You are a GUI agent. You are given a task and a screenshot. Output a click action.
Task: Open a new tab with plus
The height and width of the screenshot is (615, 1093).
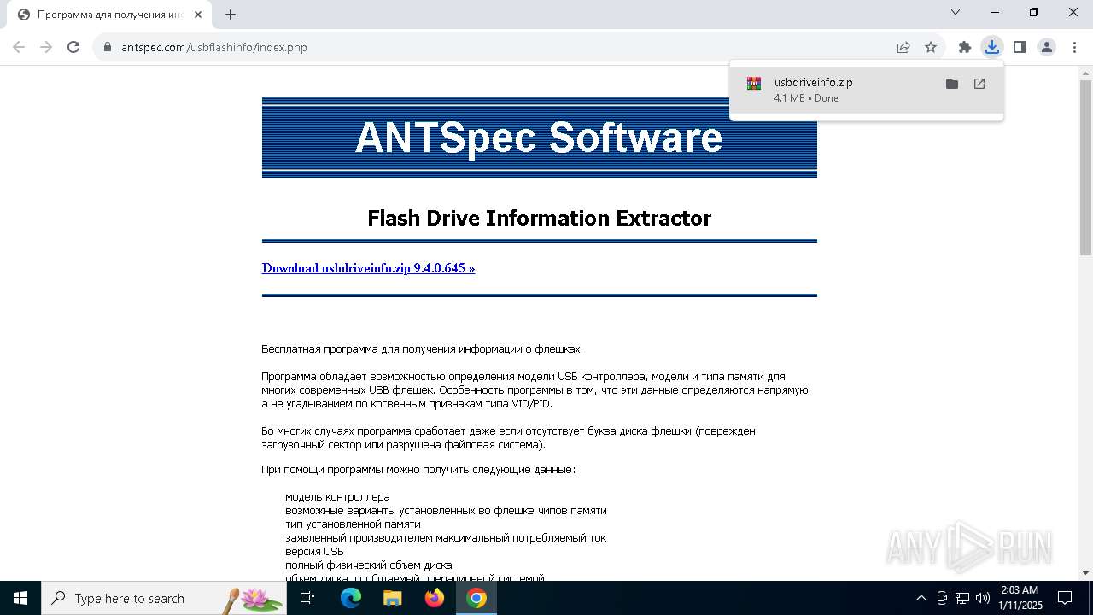231,15
